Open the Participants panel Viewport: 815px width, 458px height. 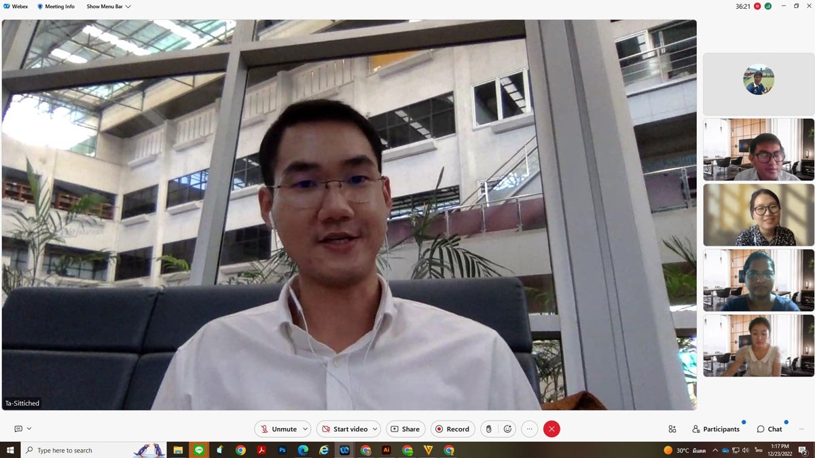[x=716, y=429]
